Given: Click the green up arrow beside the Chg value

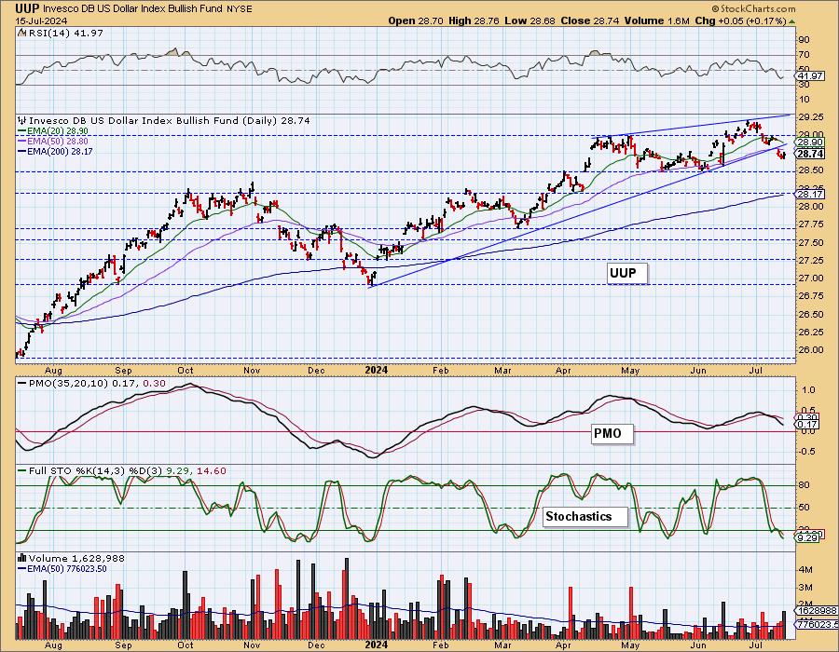Looking at the screenshot, I should [x=791, y=21].
